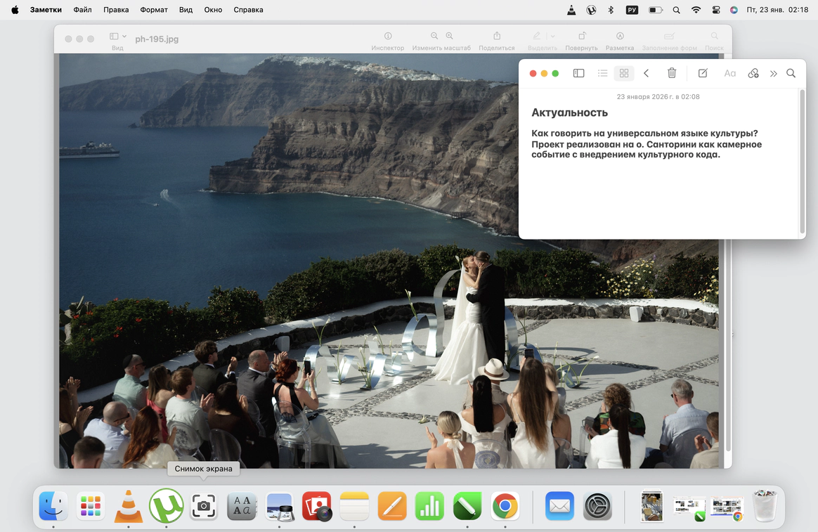818x532 pixels.
Task: Toggle the Notes sidebar panel
Action: tap(578, 73)
